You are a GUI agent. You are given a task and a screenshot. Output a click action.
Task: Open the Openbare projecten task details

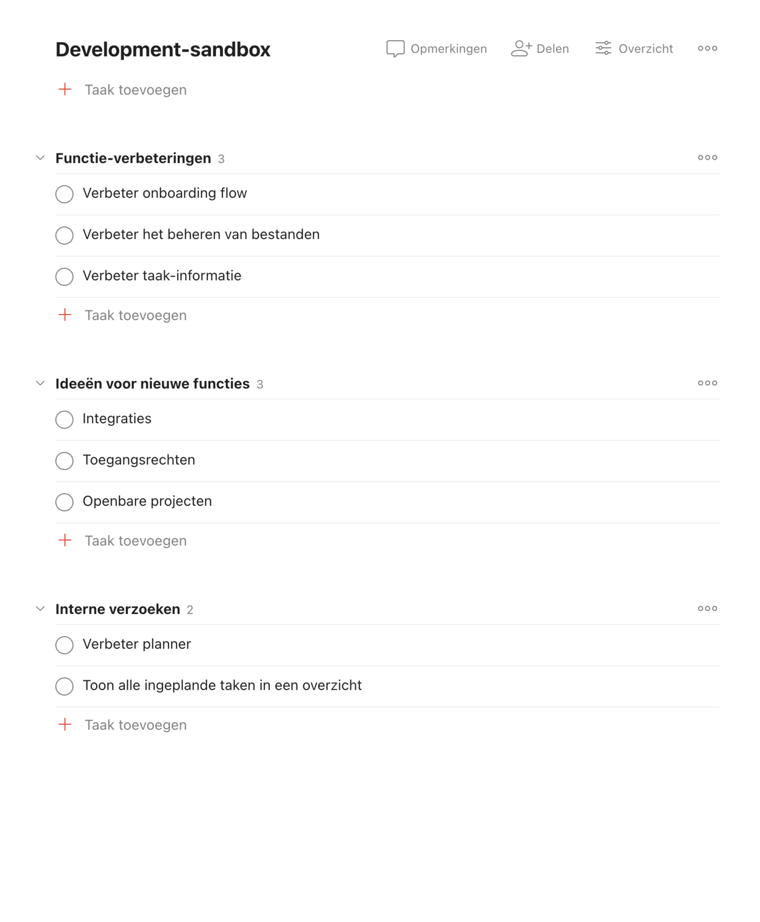tap(147, 502)
